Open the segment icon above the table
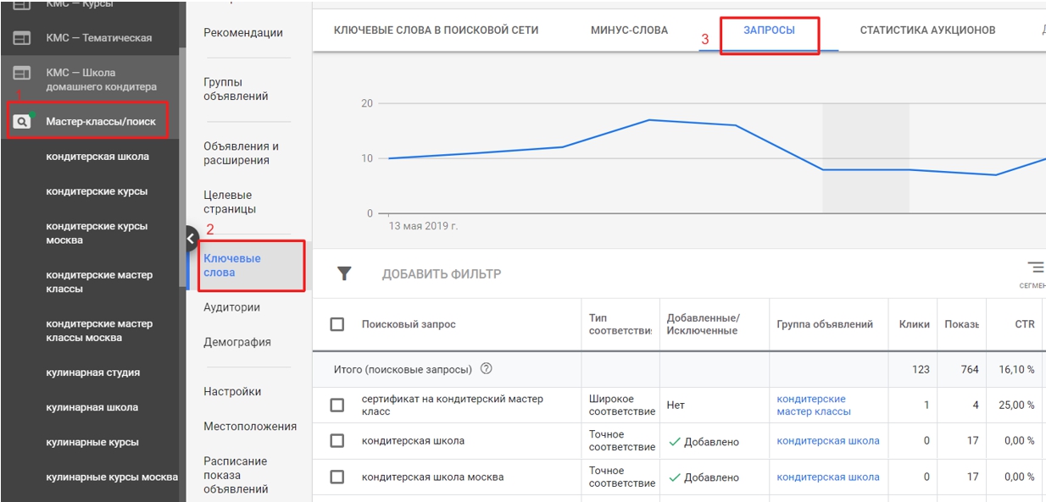The height and width of the screenshot is (502, 1046). pyautogui.click(x=1035, y=268)
